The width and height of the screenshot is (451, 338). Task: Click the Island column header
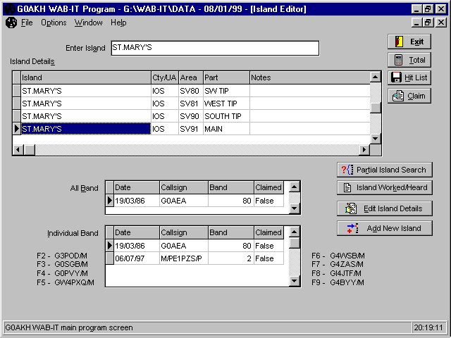pos(86,77)
